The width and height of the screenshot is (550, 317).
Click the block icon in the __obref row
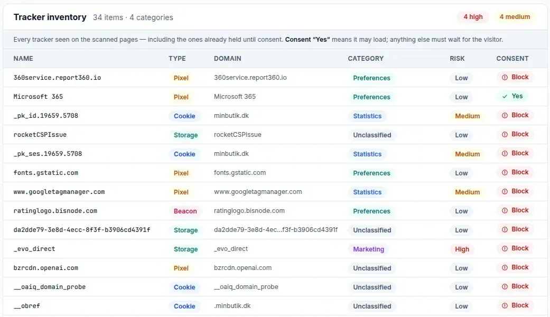click(505, 305)
